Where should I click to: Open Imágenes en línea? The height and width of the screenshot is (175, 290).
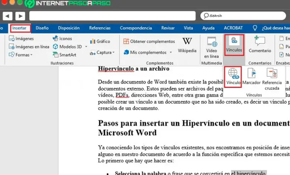click(29, 47)
